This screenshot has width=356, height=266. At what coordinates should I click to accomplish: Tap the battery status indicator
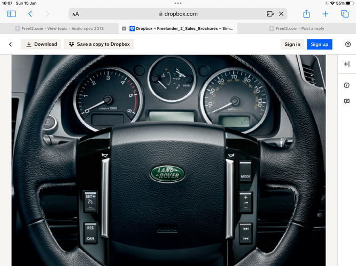350,3
